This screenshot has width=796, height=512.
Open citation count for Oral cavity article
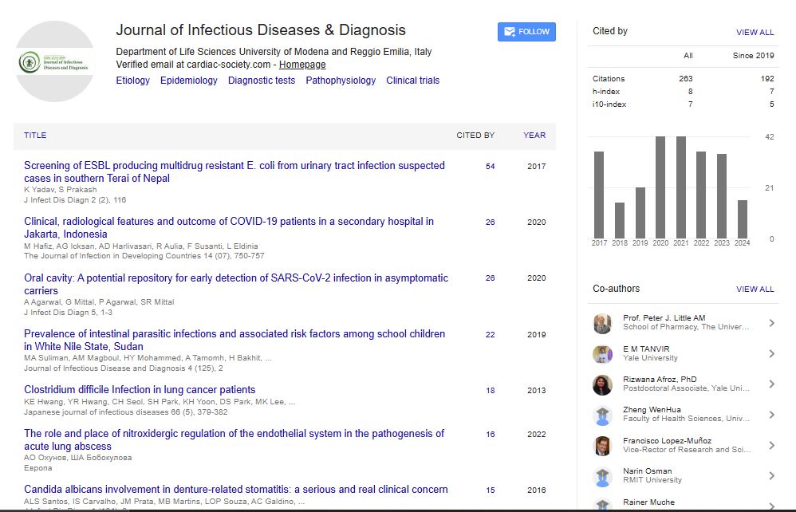(490, 278)
